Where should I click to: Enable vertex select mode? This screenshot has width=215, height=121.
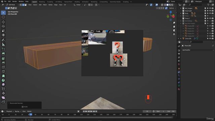[x=21, y=5]
